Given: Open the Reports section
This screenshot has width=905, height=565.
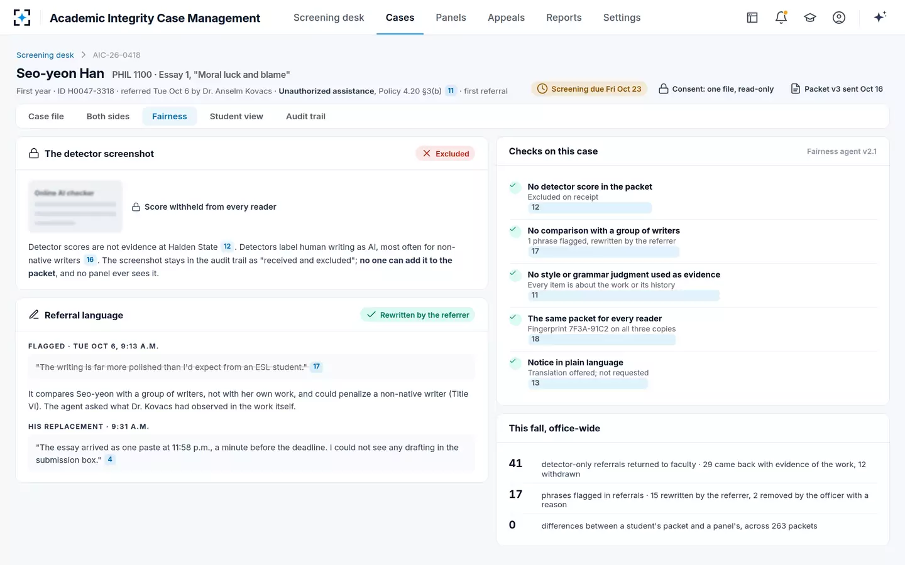Looking at the screenshot, I should pos(564,18).
